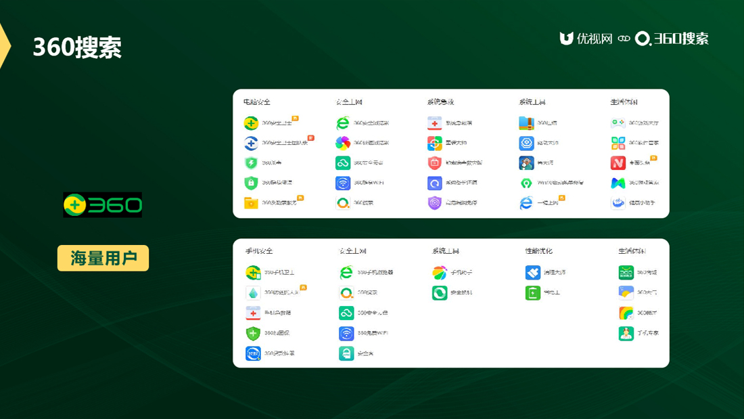This screenshot has width=744, height=419.
Task: Select the 省电王 battery icon
Action: pyautogui.click(x=533, y=292)
